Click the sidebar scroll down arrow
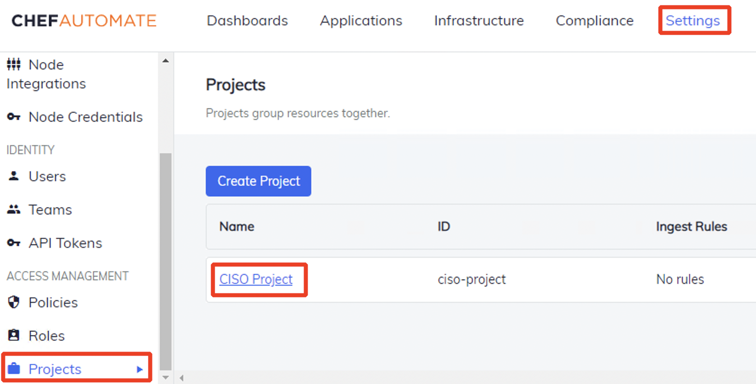756x384 pixels. [166, 378]
